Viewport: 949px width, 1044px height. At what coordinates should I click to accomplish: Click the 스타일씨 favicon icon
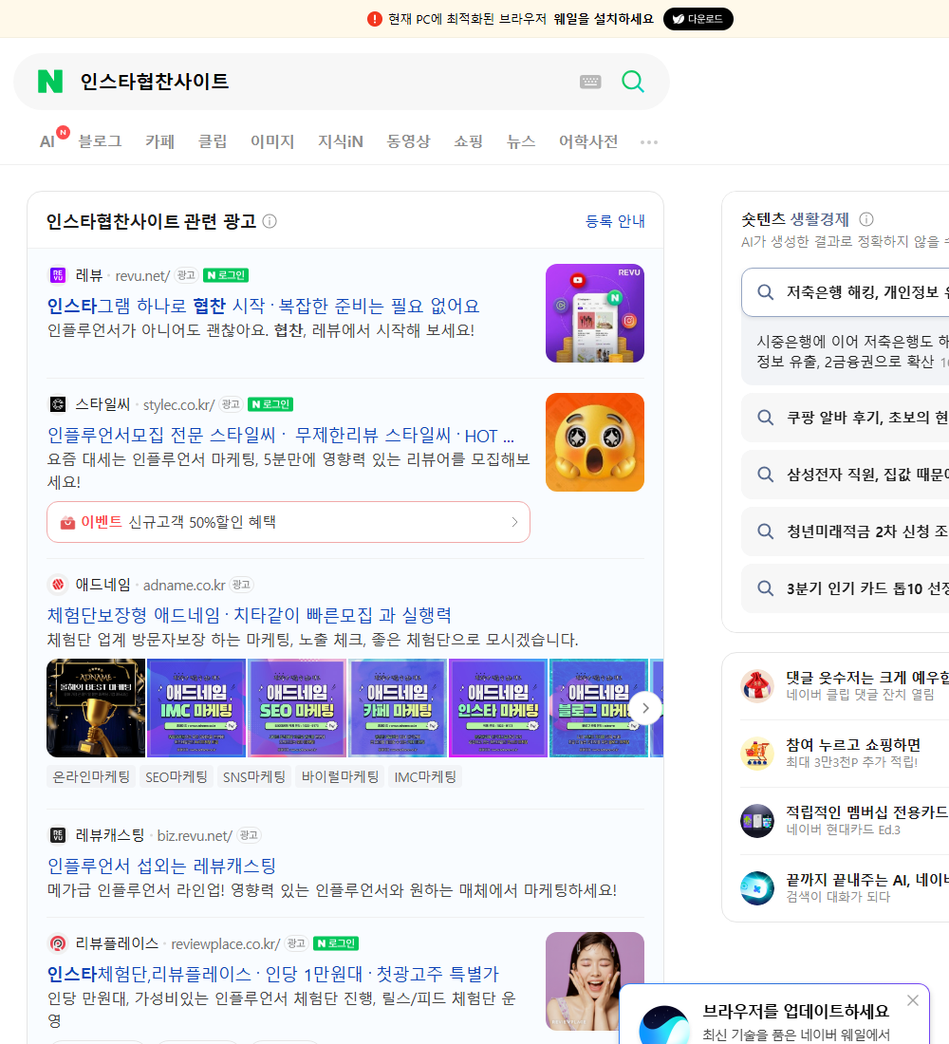point(58,404)
